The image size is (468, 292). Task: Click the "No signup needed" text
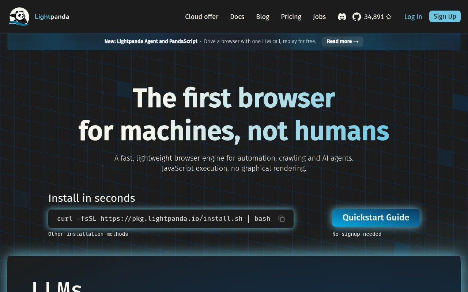coord(357,234)
